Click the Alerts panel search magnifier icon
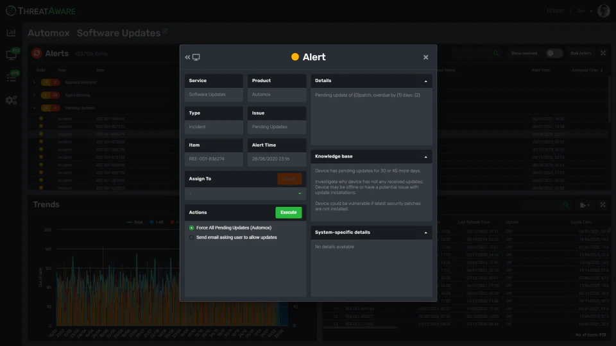The height and width of the screenshot is (346, 616). click(496, 53)
